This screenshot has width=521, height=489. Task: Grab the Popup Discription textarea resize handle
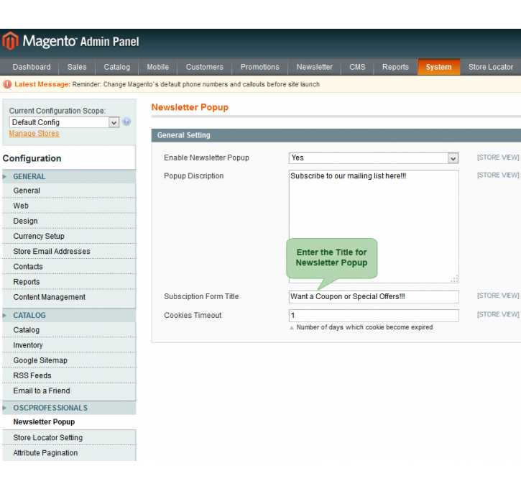point(455,279)
